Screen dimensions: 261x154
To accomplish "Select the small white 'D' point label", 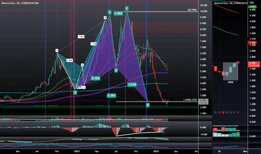I will (105, 18).
